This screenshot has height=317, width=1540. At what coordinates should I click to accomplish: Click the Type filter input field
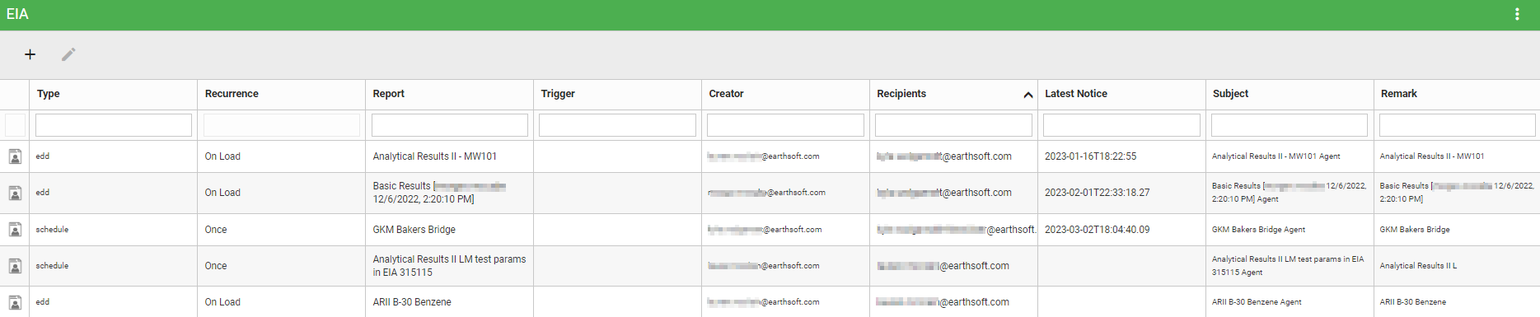pyautogui.click(x=114, y=125)
